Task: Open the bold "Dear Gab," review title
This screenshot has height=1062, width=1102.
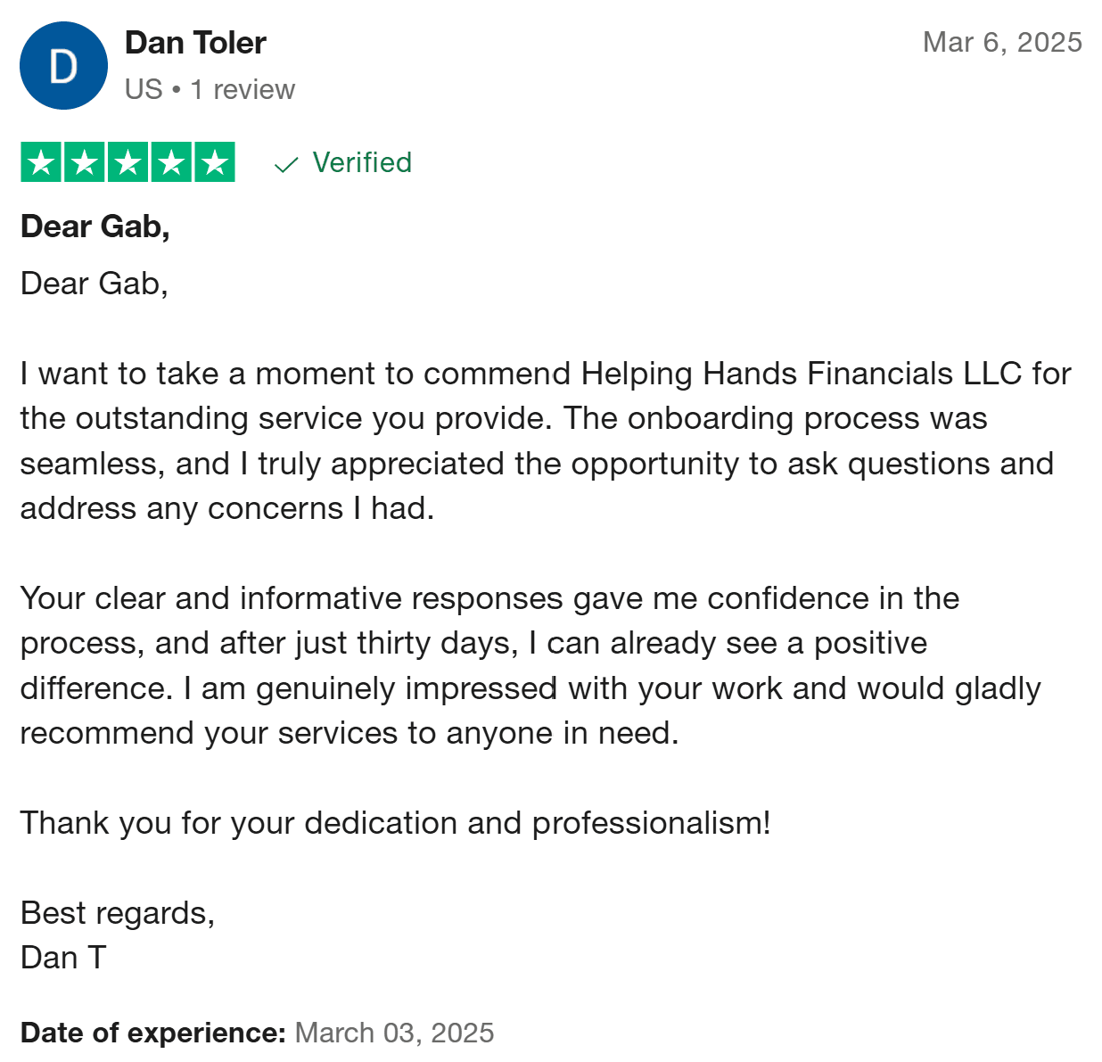Action: tap(95, 226)
